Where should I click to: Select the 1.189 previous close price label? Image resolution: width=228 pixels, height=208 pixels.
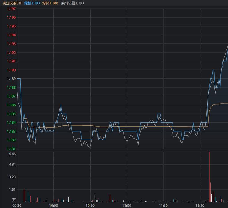11,79
